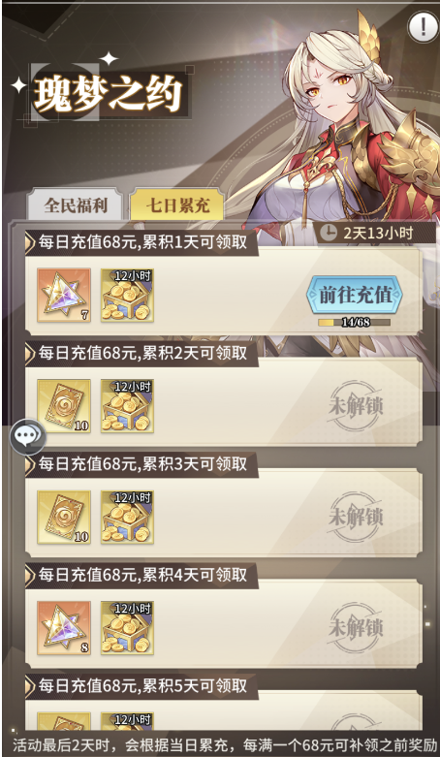Screen dimensions: 440x757
Task: Open the chat bubble icon
Action: pyautogui.click(x=27, y=437)
